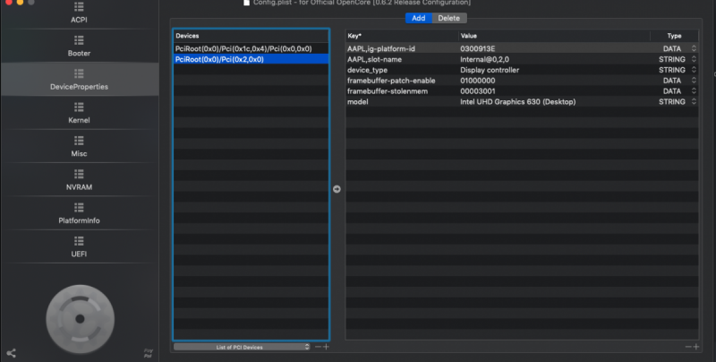The width and height of the screenshot is (716, 362).
Task: Click the arrow between devices and properties
Action: 337,189
